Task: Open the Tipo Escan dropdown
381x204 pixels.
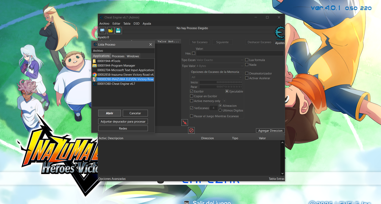Action: 220,60
